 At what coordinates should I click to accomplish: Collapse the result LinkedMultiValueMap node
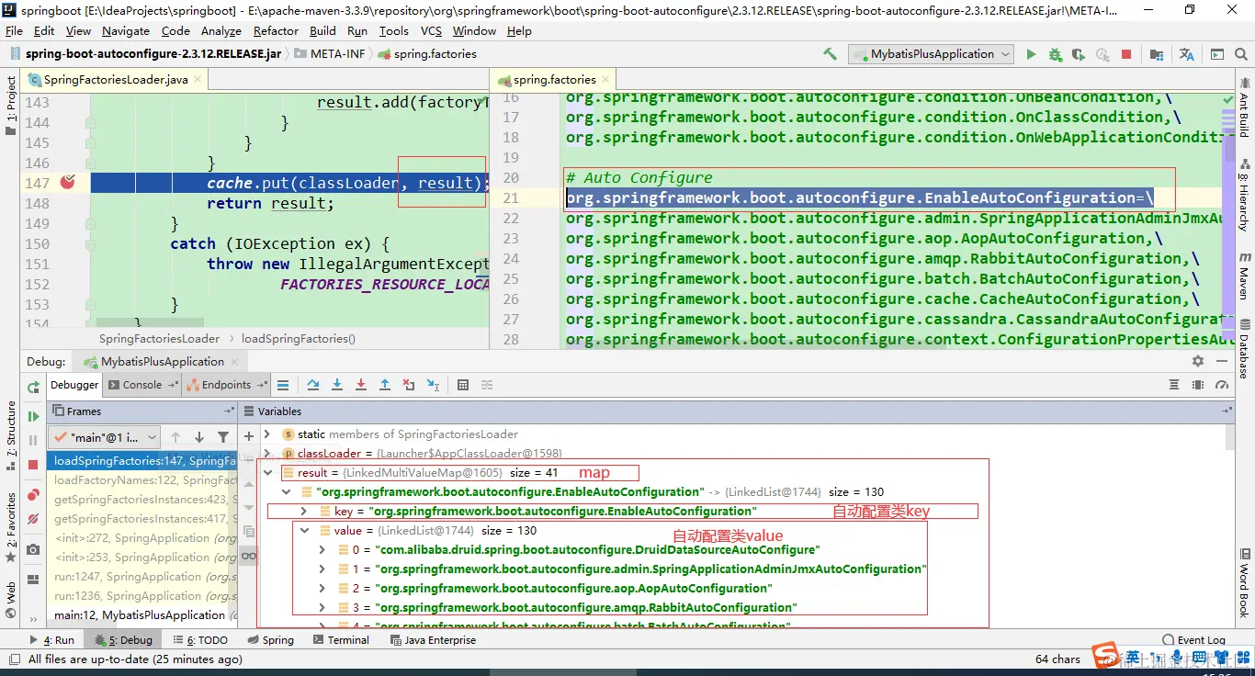tap(268, 473)
